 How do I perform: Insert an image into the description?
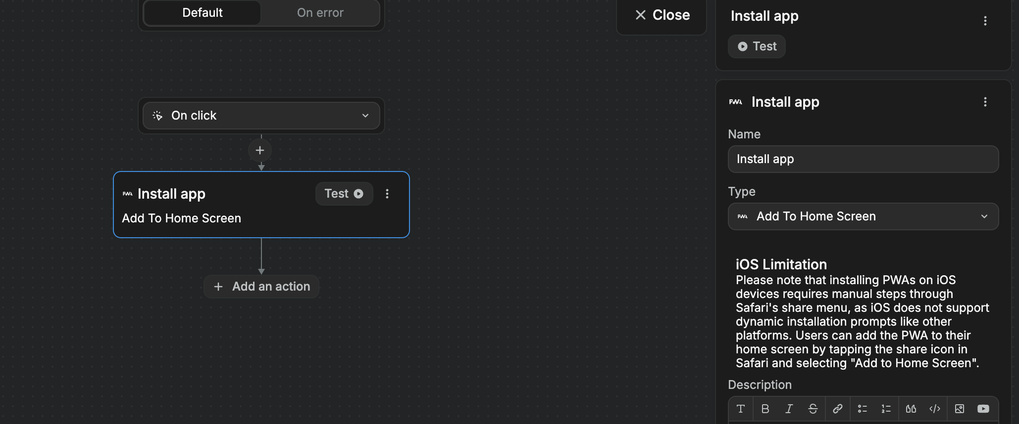pos(959,409)
